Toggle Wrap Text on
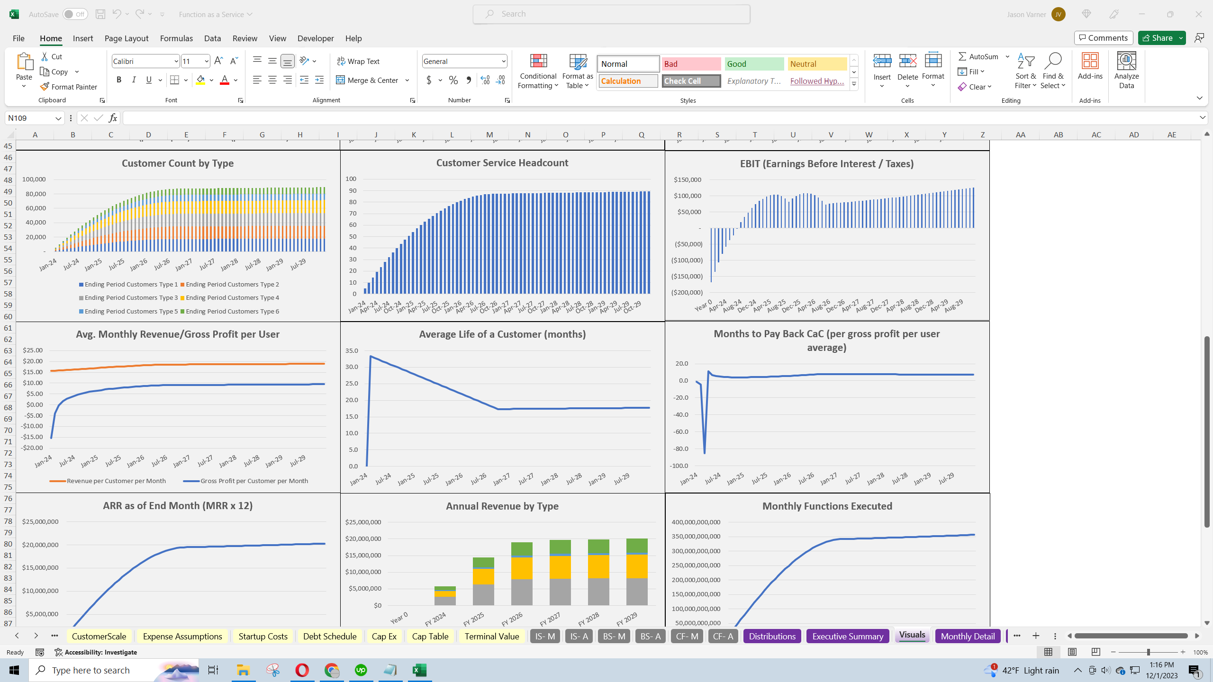This screenshot has width=1213, height=682. (x=358, y=61)
